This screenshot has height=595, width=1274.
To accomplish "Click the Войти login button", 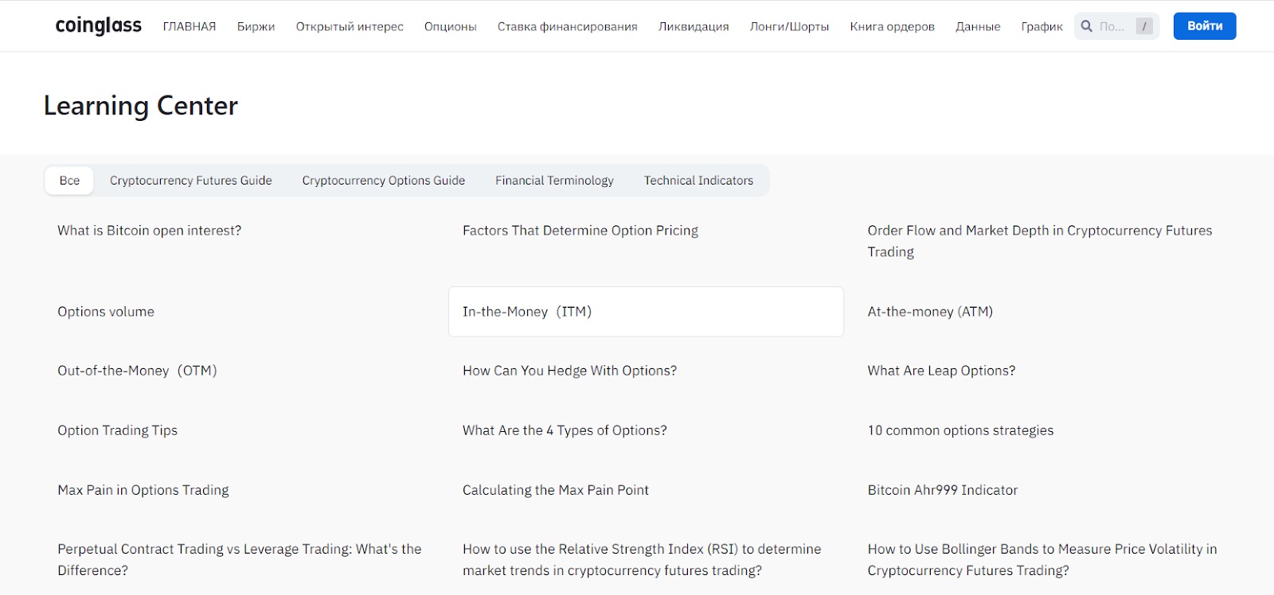I will pos(1205,26).
